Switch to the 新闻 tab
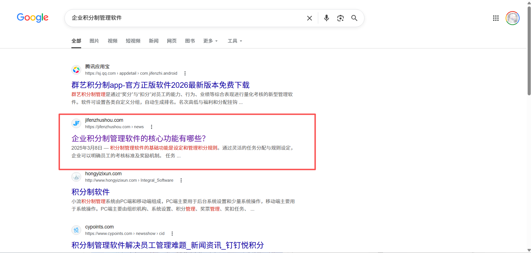The height and width of the screenshot is (253, 531). [153, 41]
